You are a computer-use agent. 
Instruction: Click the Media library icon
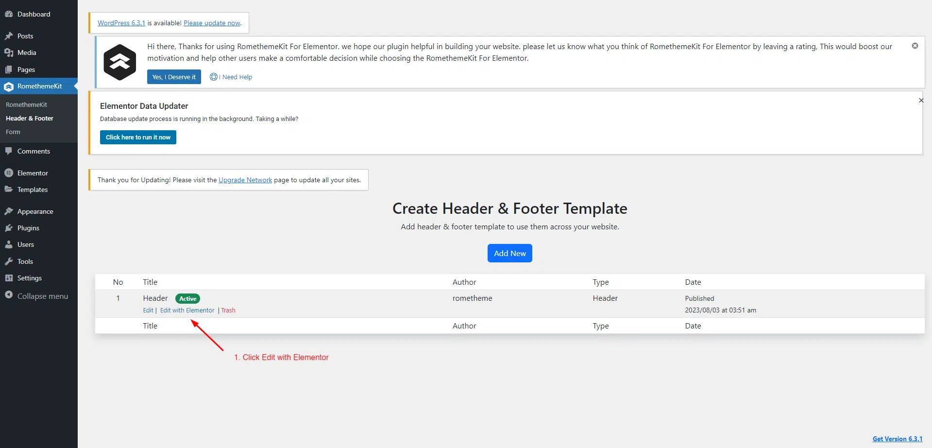9,52
